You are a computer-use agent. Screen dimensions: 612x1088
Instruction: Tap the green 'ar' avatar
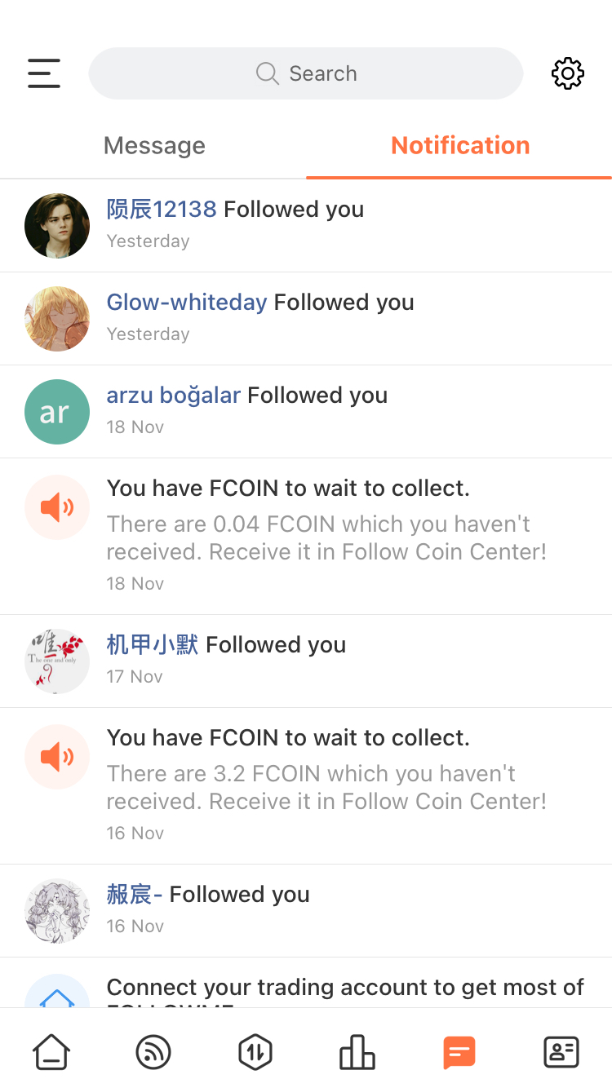click(57, 412)
